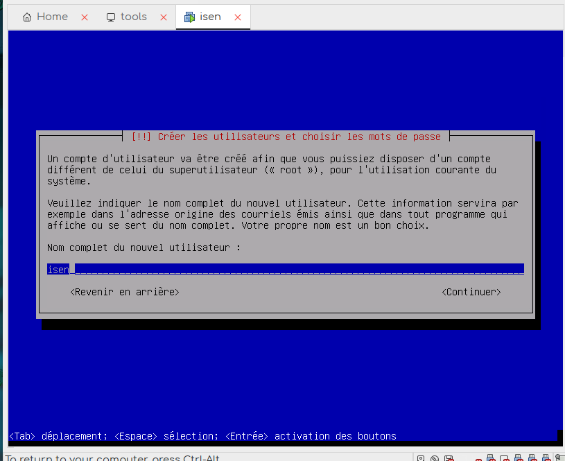
Task: Focus the 'Nom complet' text field containing isen
Action: [x=285, y=269]
